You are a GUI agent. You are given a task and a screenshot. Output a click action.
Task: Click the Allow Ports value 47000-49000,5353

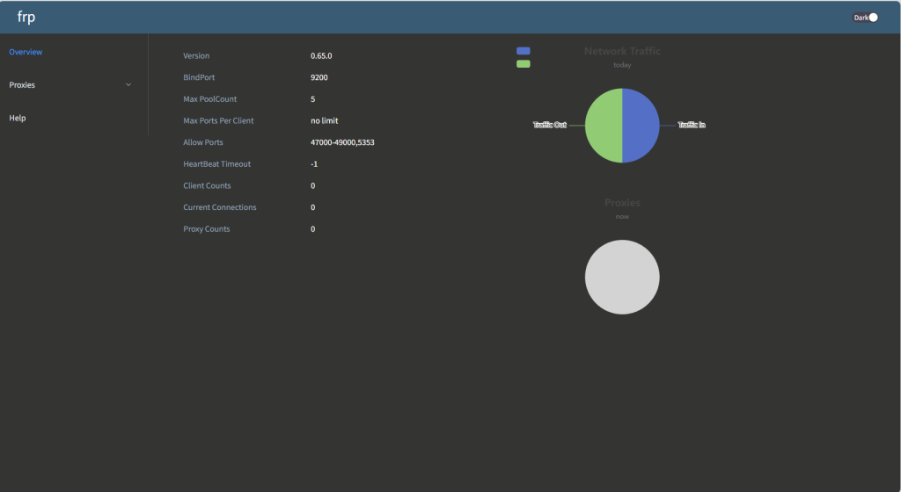[x=342, y=142]
